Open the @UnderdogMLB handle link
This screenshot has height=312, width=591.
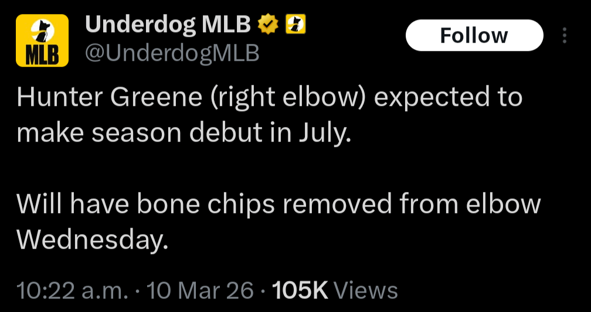172,53
